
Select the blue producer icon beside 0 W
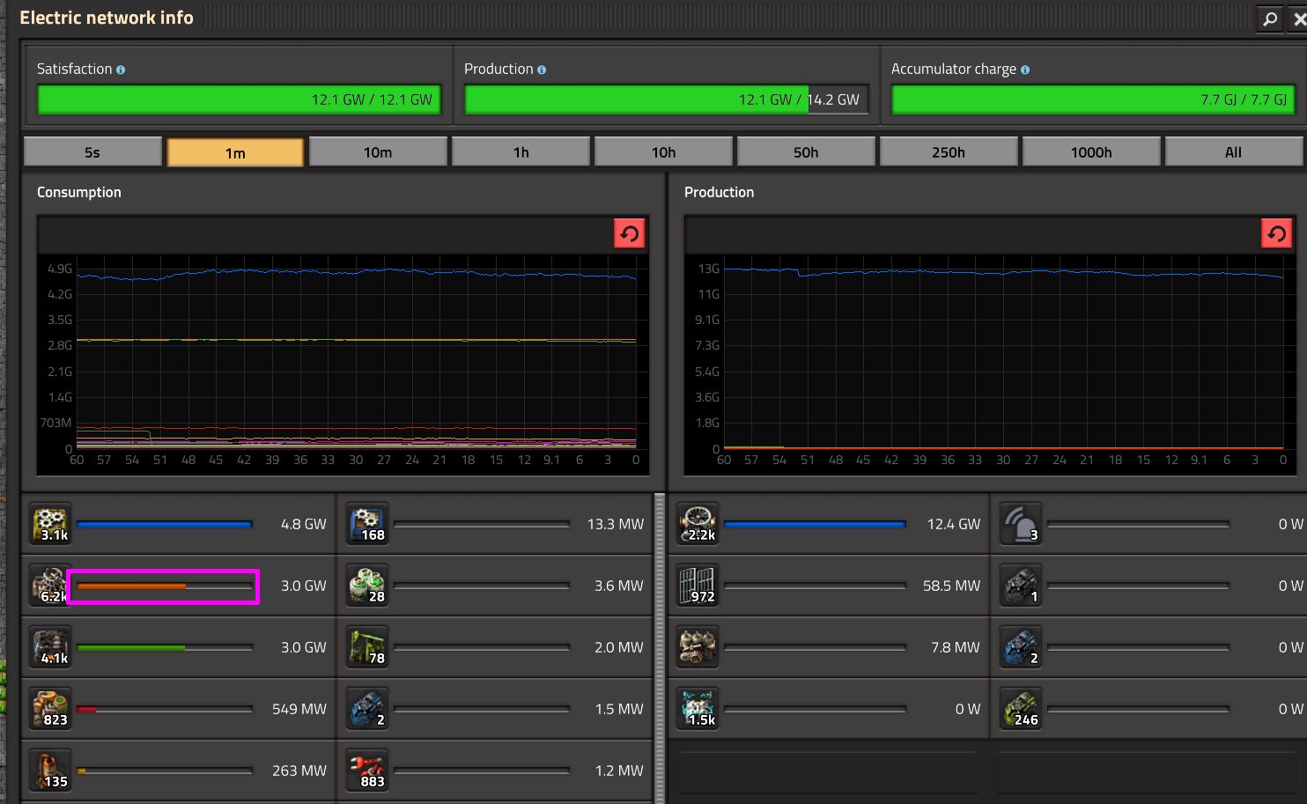tap(1022, 647)
